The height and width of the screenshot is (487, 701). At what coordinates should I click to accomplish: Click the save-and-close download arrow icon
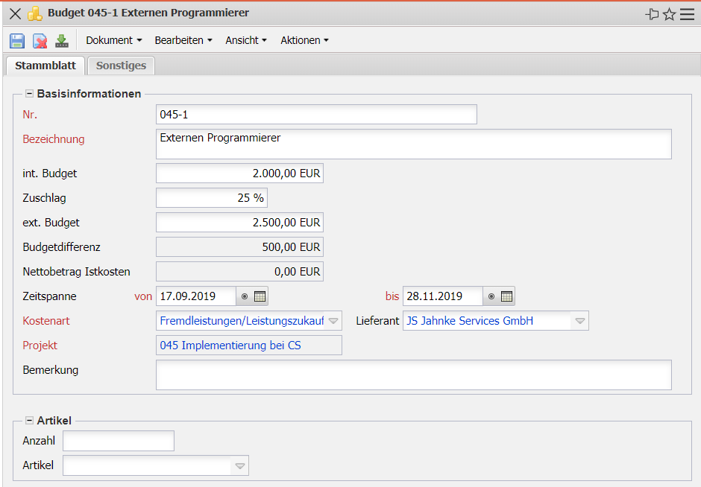pos(62,41)
